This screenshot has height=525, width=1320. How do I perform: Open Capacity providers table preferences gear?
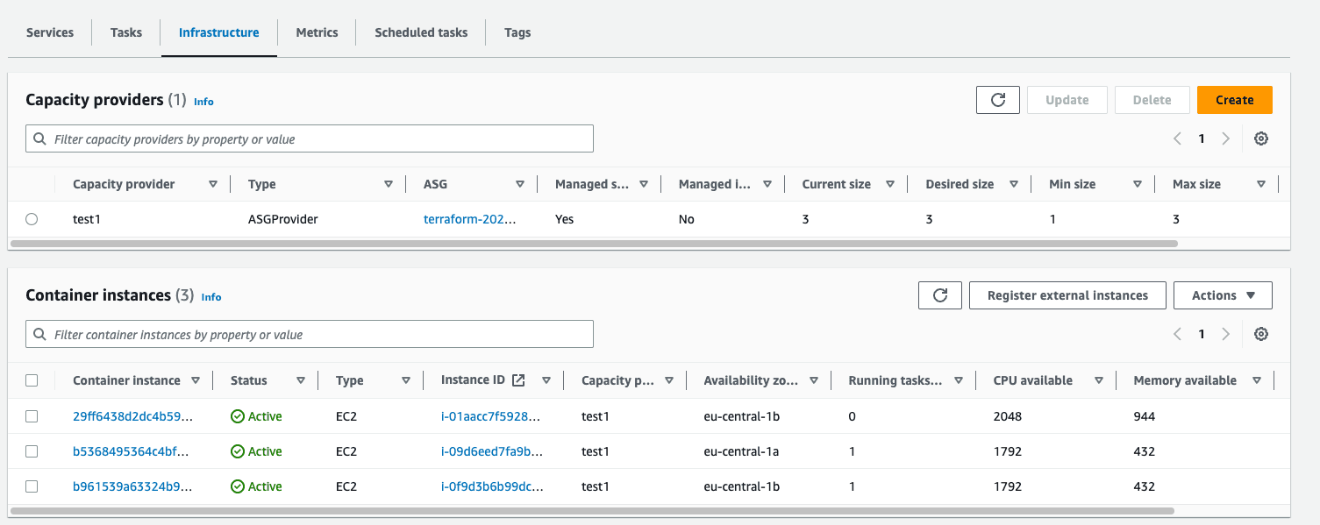[1260, 138]
